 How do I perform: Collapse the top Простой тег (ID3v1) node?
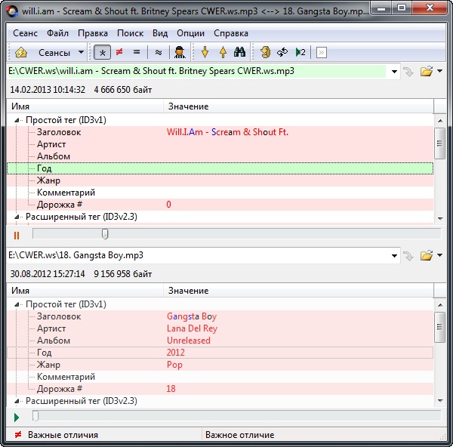point(17,120)
